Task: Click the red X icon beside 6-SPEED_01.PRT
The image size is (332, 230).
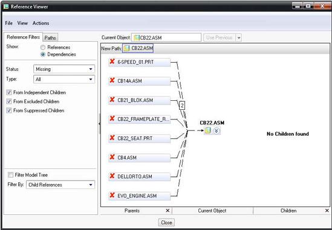Action: 112,62
